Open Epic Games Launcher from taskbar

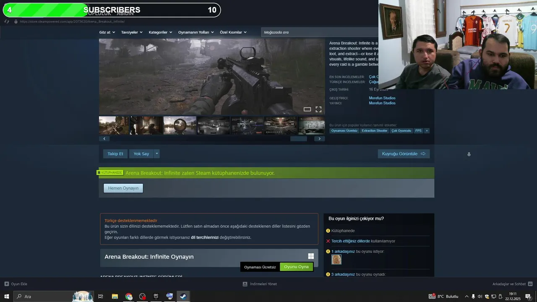pos(156,297)
